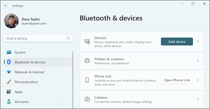Screen dimensions: 210x109
Task: Click the phone icon in Phone Link row
Action: 87,80
